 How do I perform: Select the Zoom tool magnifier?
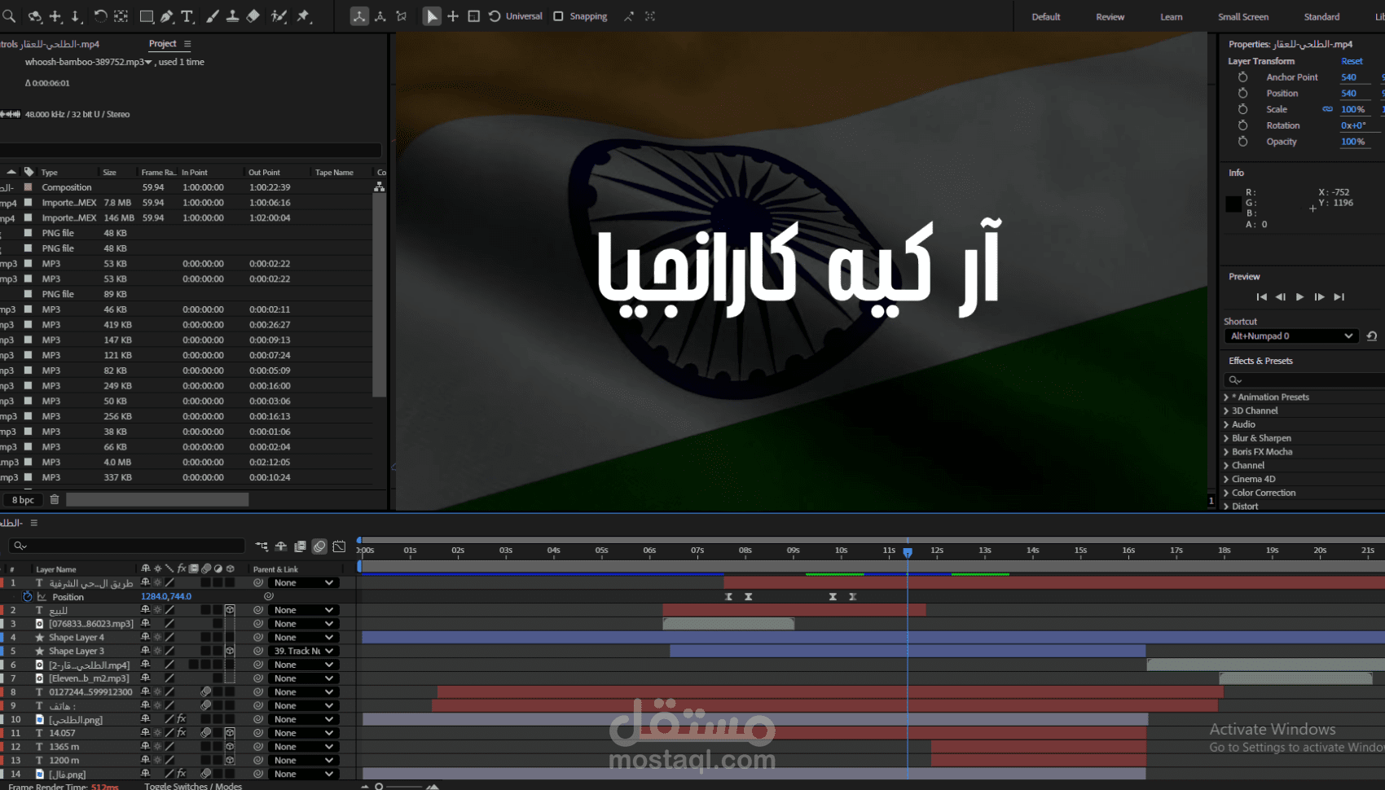pyautogui.click(x=9, y=15)
